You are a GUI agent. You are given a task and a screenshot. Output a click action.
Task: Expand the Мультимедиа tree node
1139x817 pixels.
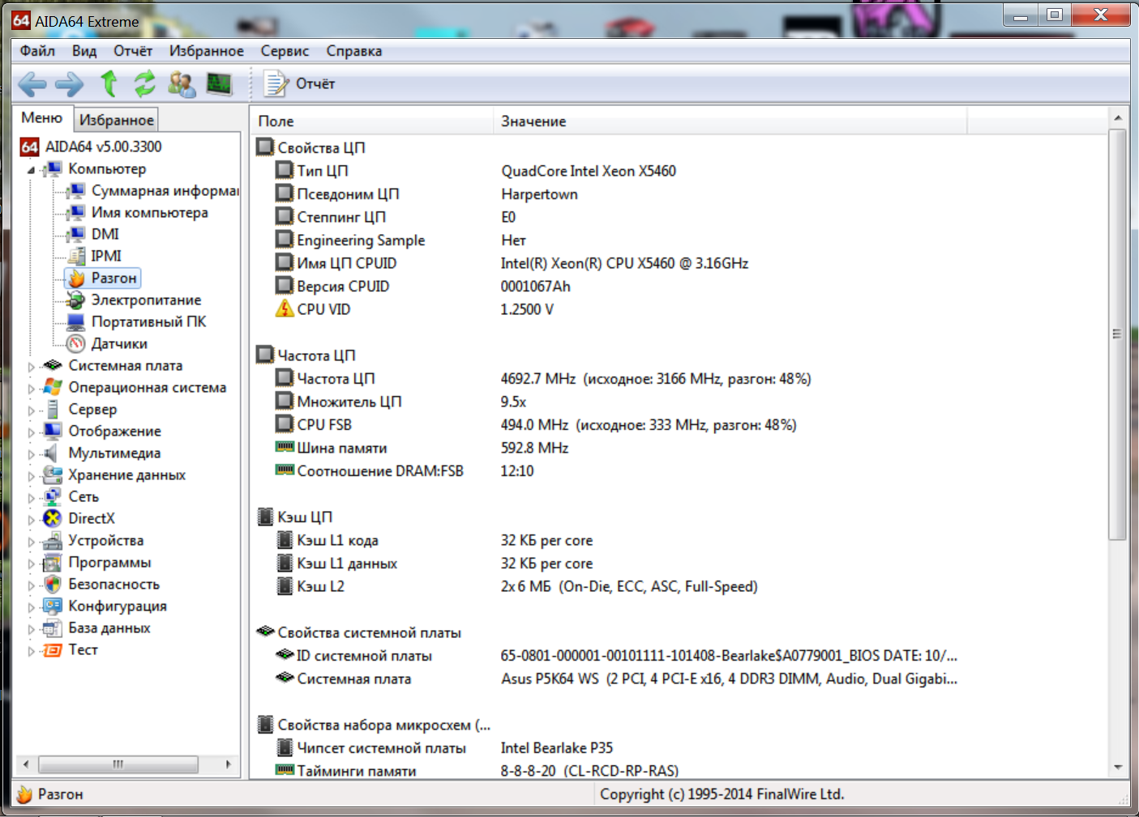tap(32, 454)
